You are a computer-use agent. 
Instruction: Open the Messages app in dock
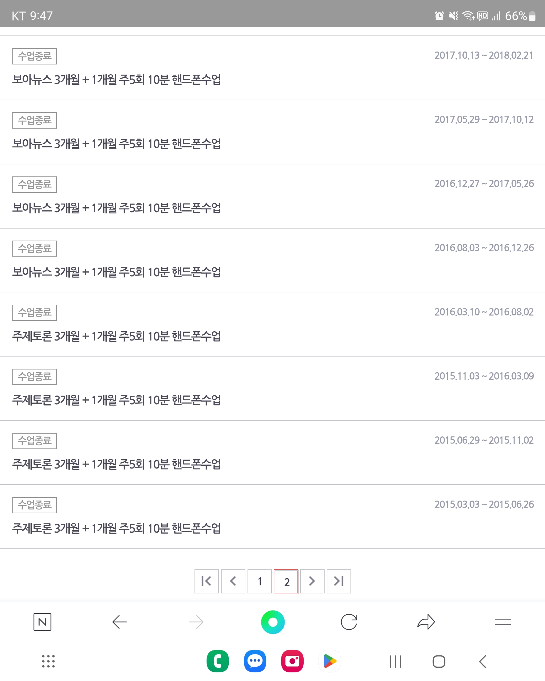tap(255, 661)
